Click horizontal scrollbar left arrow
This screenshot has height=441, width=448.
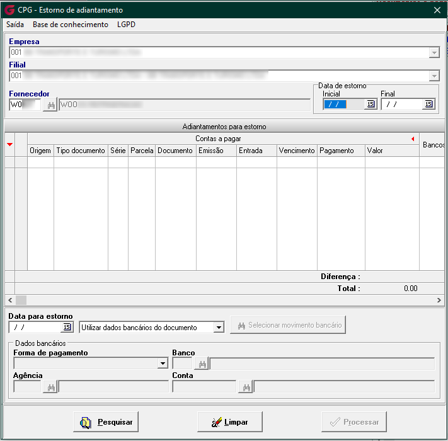[10, 300]
